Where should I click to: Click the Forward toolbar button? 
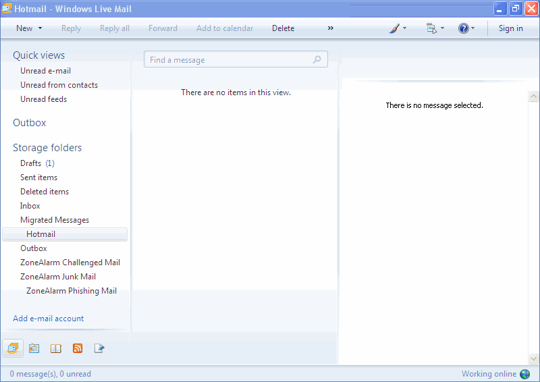(163, 28)
